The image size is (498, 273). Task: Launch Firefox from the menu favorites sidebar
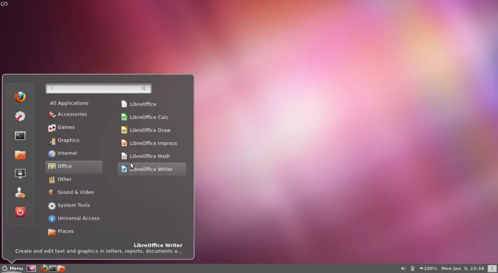[20, 97]
